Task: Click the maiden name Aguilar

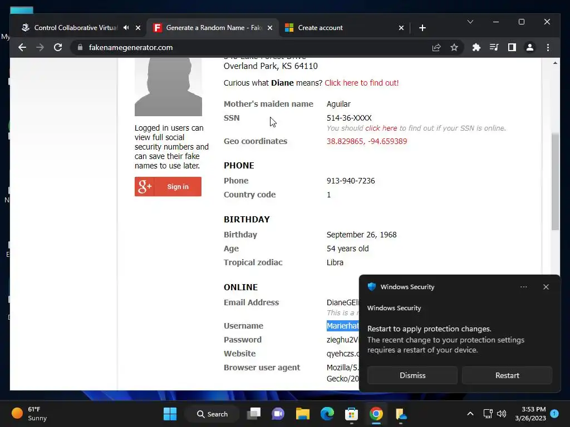Action: pyautogui.click(x=338, y=104)
